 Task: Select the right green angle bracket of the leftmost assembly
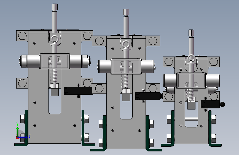88,128
